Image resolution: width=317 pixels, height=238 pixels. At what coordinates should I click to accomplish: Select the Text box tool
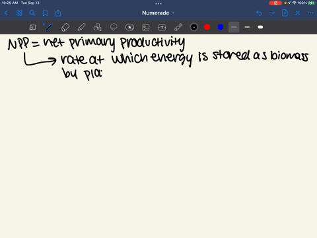point(162,27)
